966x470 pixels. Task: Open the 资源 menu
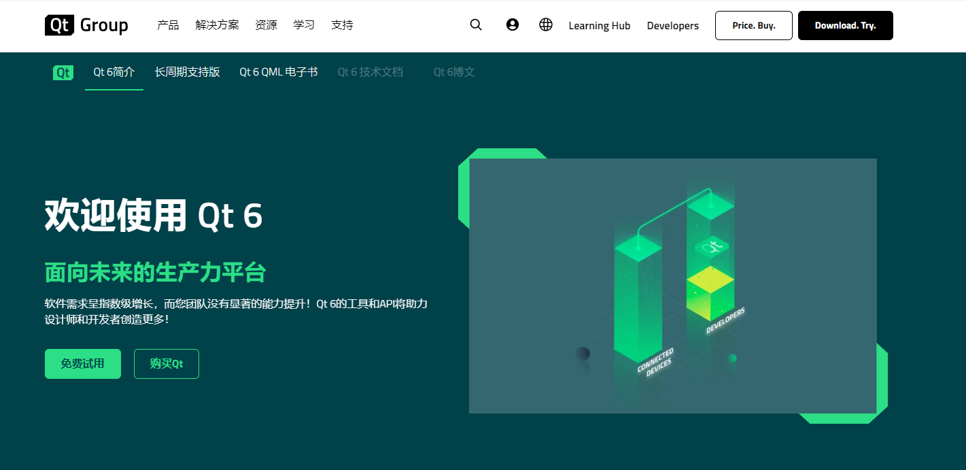click(x=266, y=25)
